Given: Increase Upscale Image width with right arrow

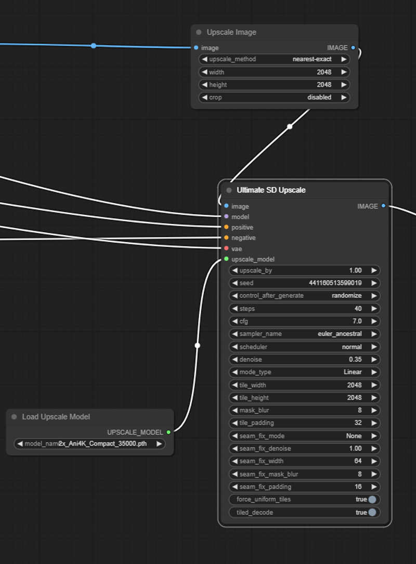Looking at the screenshot, I should [343, 72].
